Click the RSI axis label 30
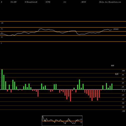Image resolution: width=126 pixels, height=126 pixels. coord(2,37)
